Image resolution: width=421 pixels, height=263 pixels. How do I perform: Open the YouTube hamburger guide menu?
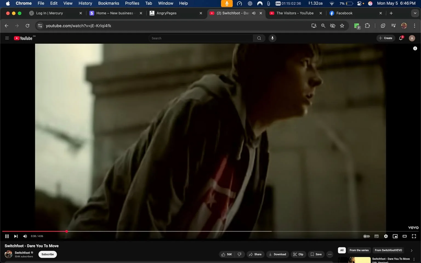coord(7,38)
